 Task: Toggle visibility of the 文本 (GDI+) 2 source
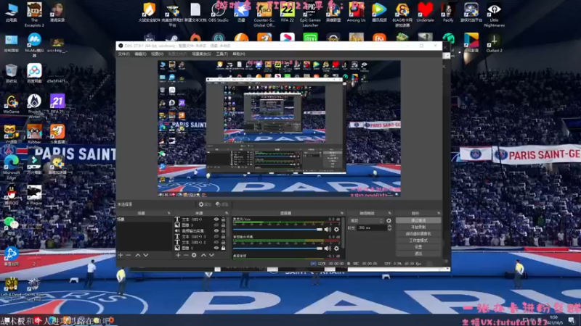tap(216, 242)
